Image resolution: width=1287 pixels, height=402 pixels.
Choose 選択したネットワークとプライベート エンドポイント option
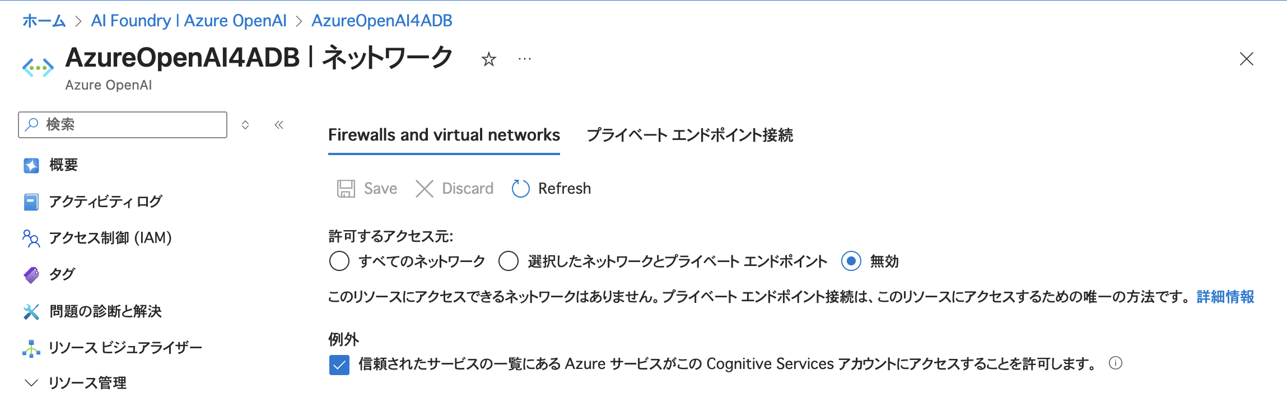pos(509,261)
